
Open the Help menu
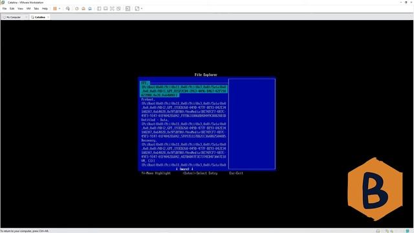tap(45, 8)
